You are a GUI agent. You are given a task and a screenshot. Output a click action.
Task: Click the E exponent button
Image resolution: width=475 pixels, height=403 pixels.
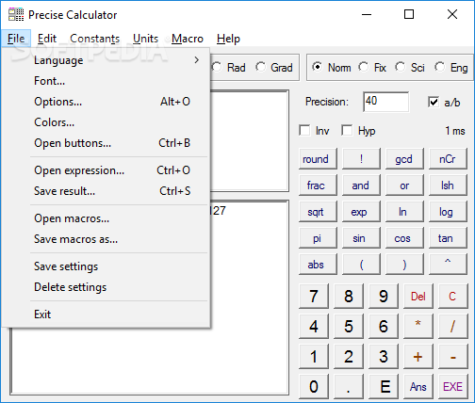(384, 386)
